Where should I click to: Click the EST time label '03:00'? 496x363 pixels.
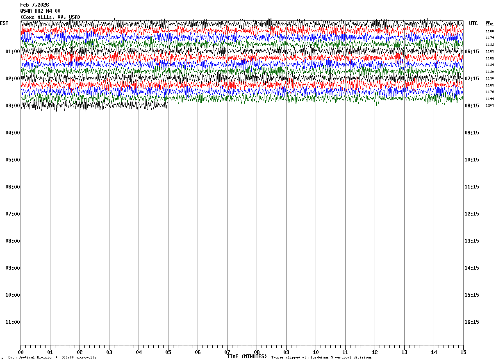point(13,106)
